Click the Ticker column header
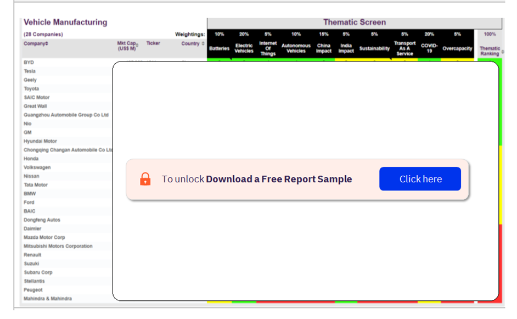517x319 pixels. [153, 43]
